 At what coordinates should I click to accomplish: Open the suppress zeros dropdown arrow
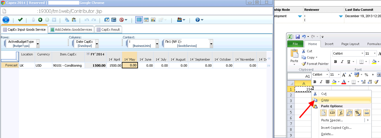click(126, 20)
